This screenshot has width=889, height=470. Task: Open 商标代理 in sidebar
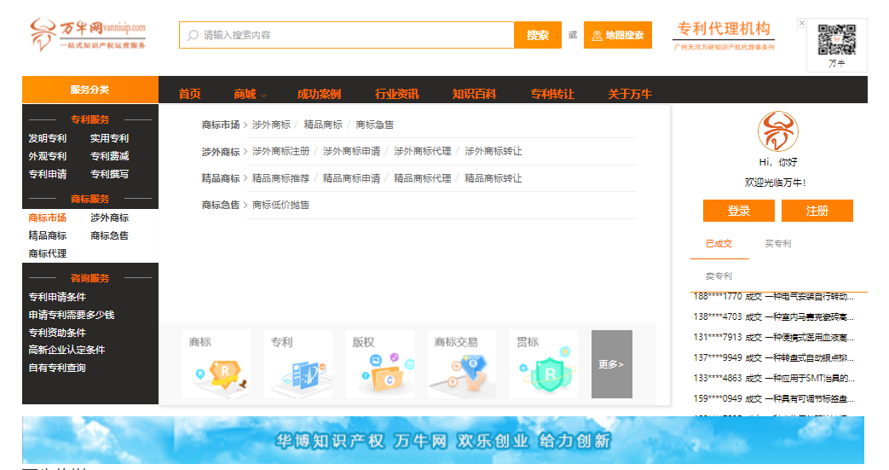(48, 253)
